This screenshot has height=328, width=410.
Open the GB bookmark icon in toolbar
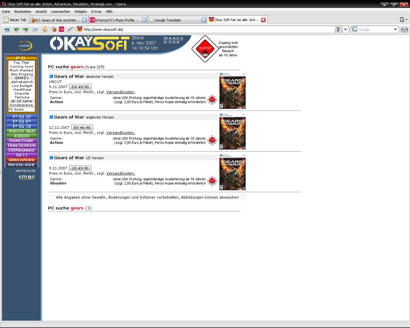point(53,29)
